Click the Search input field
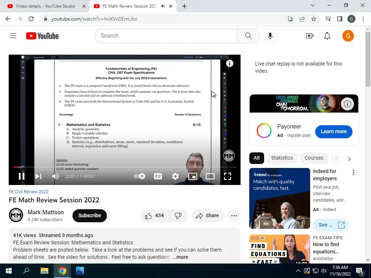The height and width of the screenshot is (278, 371). pyautogui.click(x=166, y=36)
